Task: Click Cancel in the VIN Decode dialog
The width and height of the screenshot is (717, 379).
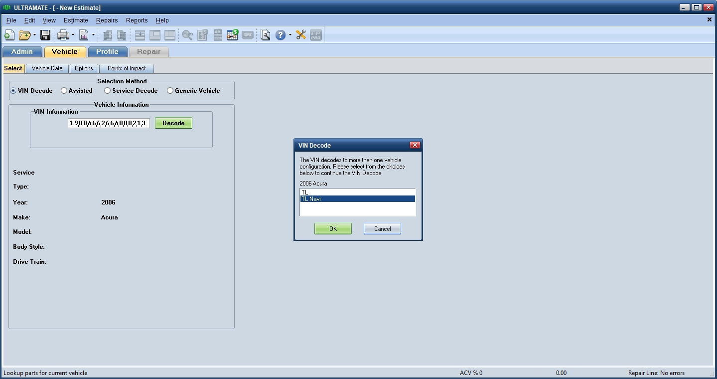Action: (x=382, y=228)
